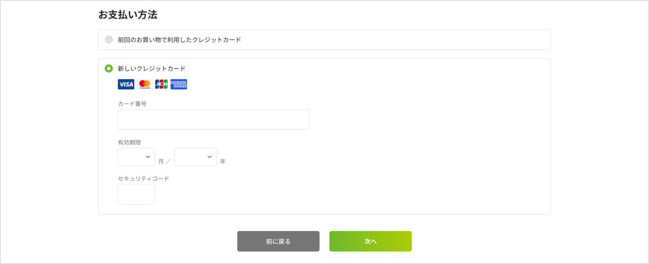
Task: Click the month dropdown chevron arrow
Action: click(149, 156)
